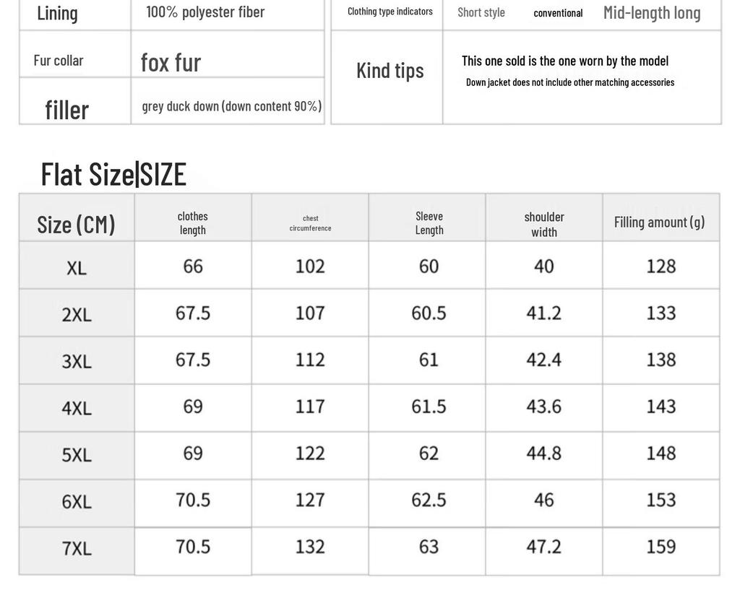Click the "fox fur" collar value
This screenshot has width=740, height=598.
pos(171,62)
